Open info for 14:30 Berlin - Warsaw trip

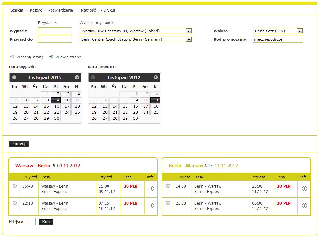[305, 189]
